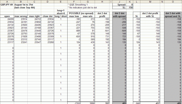Image resolution: width=182 pixels, height=104 pixels.
Task: Click the 'max right' heading cell
Action: pos(34,16)
